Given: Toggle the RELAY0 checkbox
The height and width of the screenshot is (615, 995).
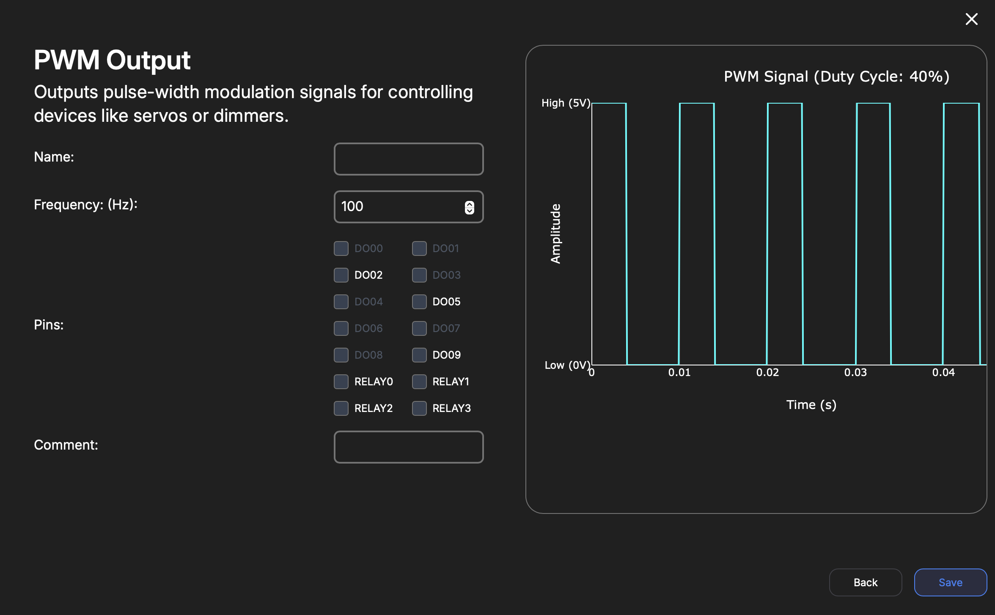Looking at the screenshot, I should pyautogui.click(x=341, y=382).
